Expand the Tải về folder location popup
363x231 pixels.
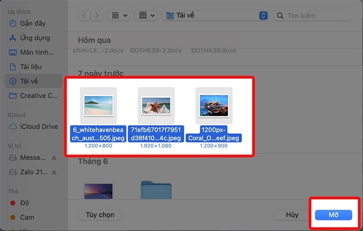[263, 16]
